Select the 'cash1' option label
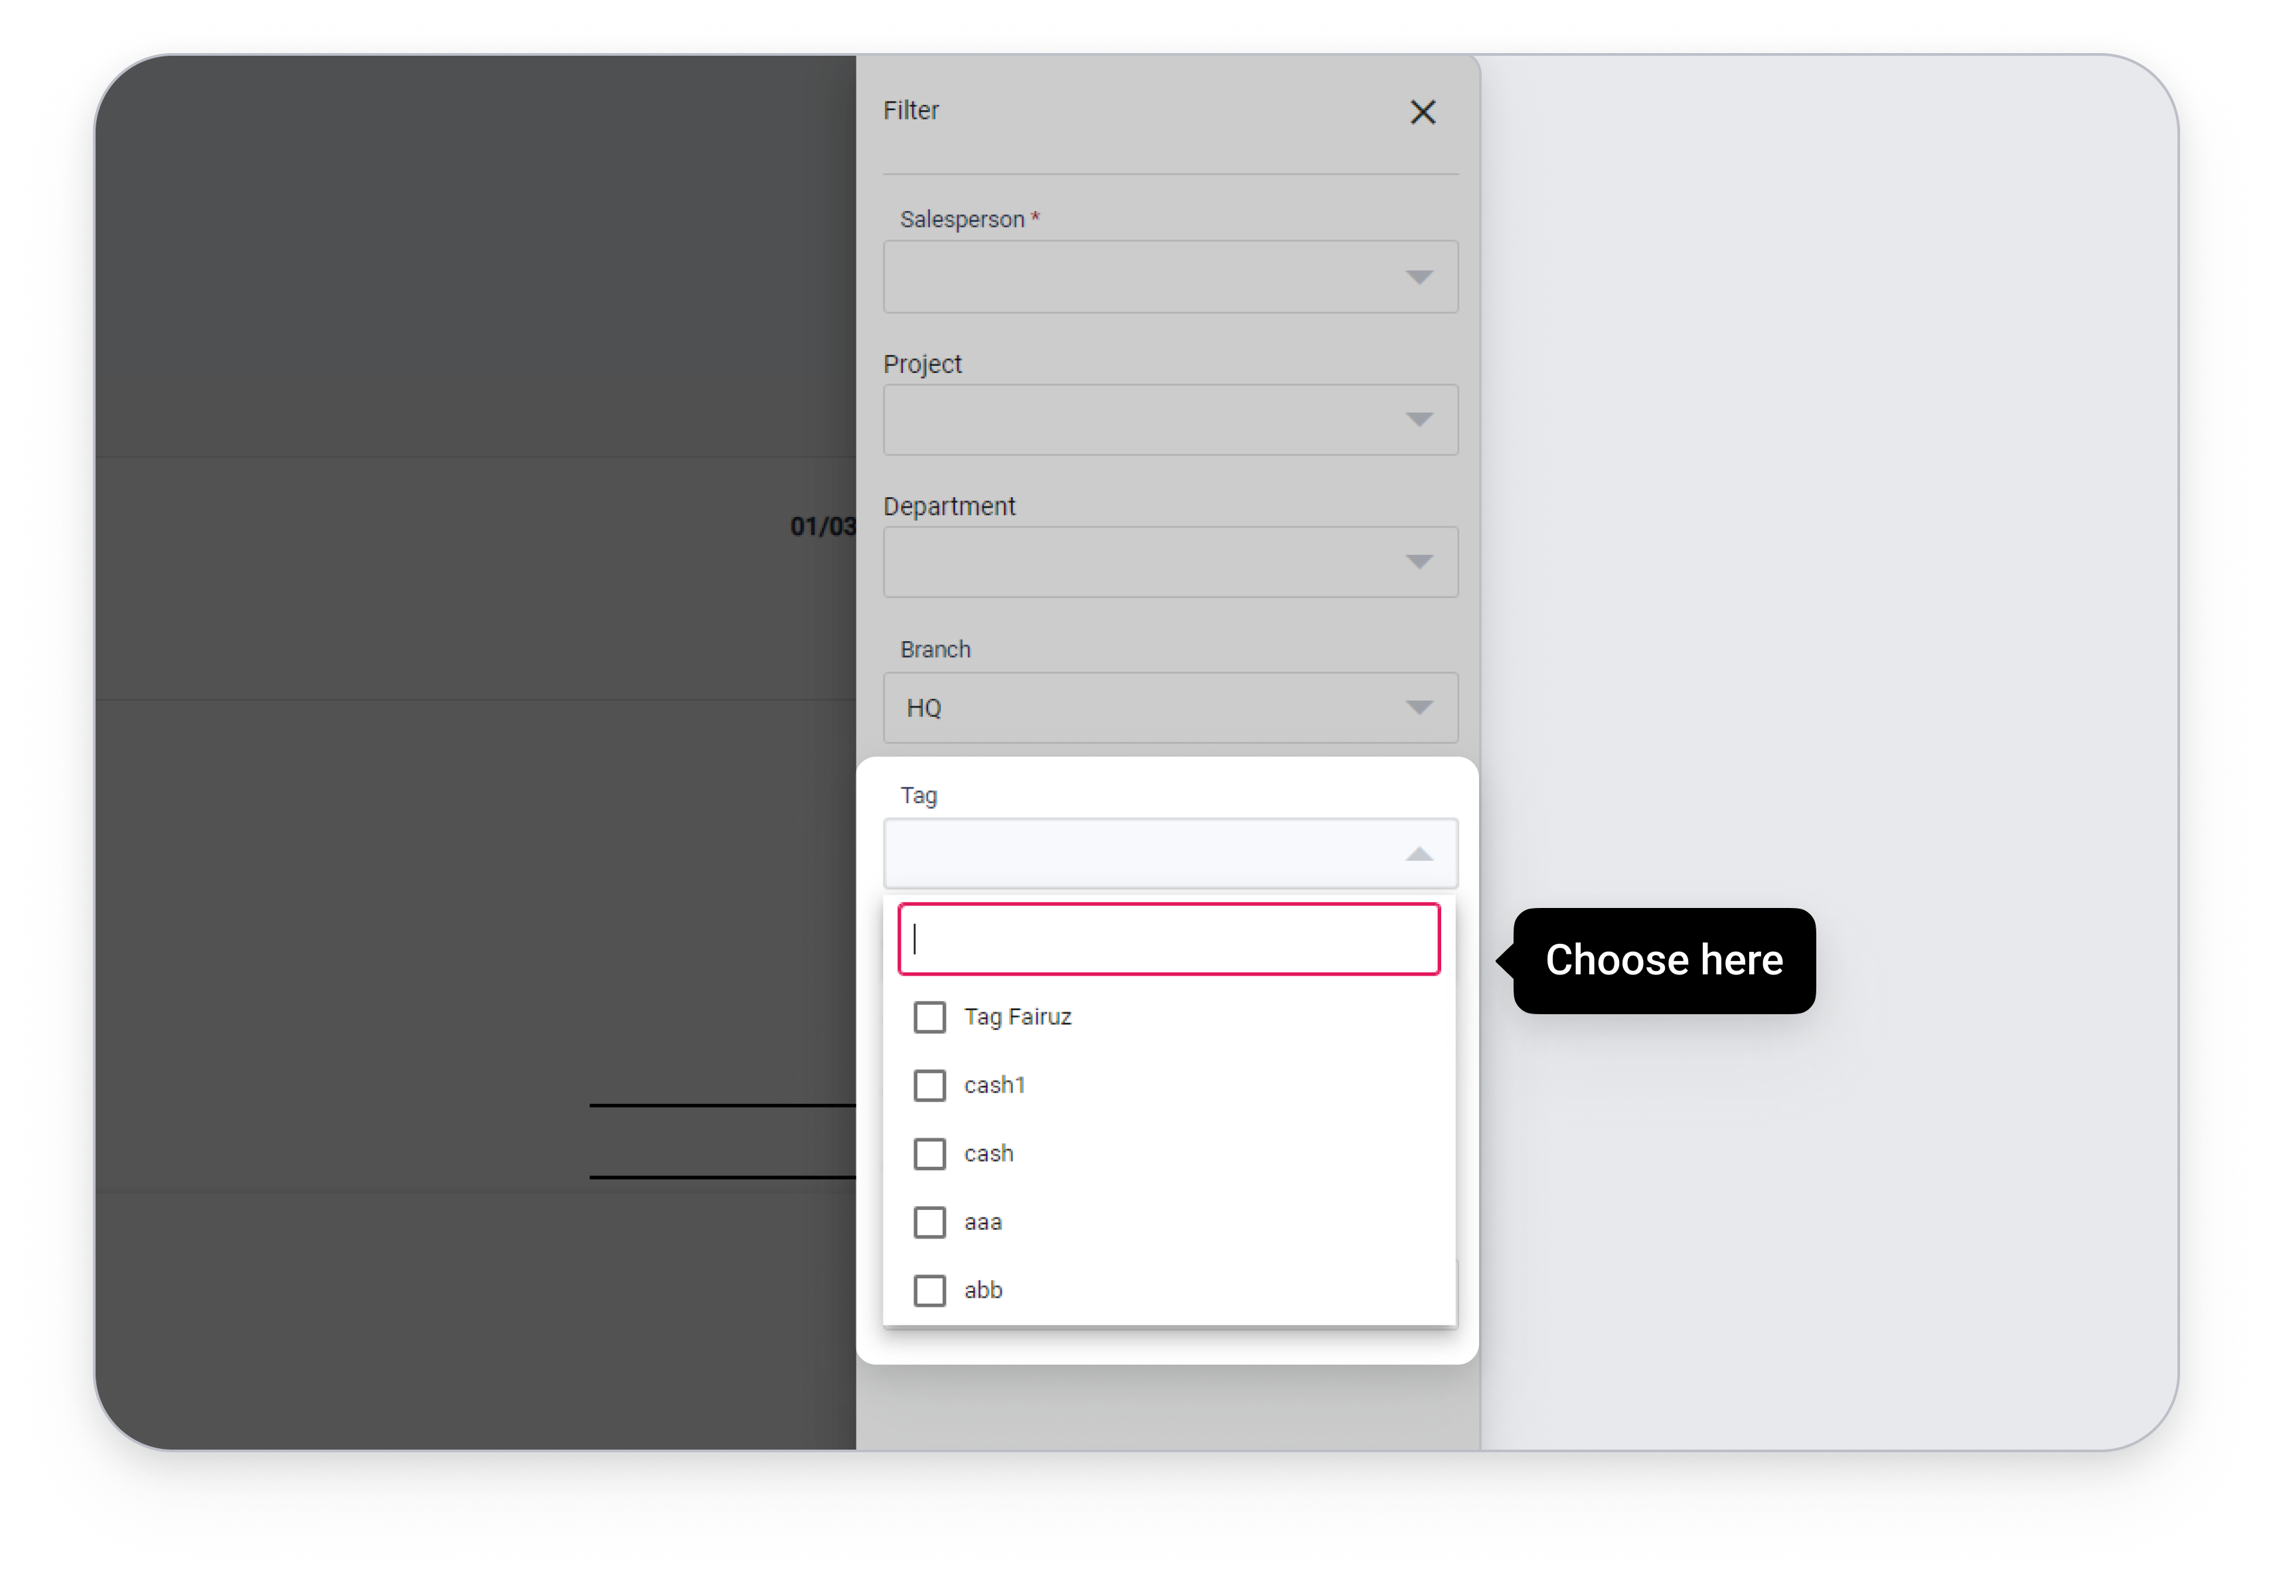Image resolution: width=2273 pixels, height=1585 pixels. coord(994,1085)
